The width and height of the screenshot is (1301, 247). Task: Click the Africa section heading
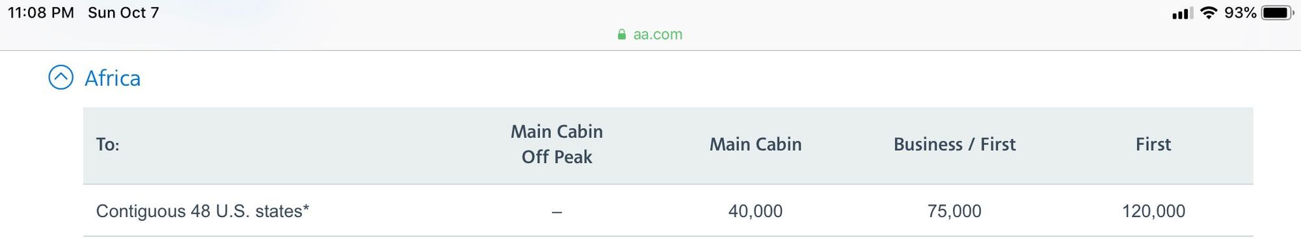[x=113, y=79]
